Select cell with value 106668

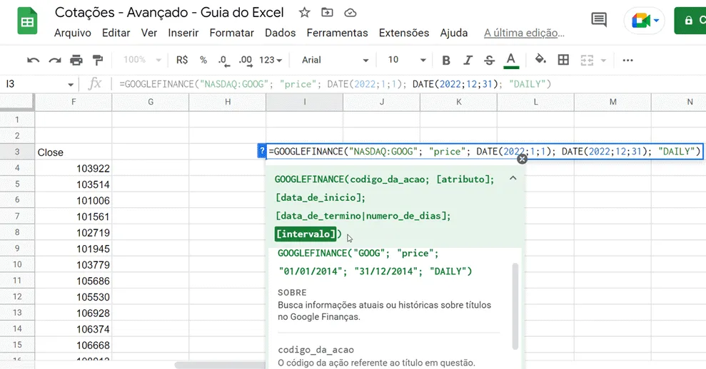tap(74, 345)
